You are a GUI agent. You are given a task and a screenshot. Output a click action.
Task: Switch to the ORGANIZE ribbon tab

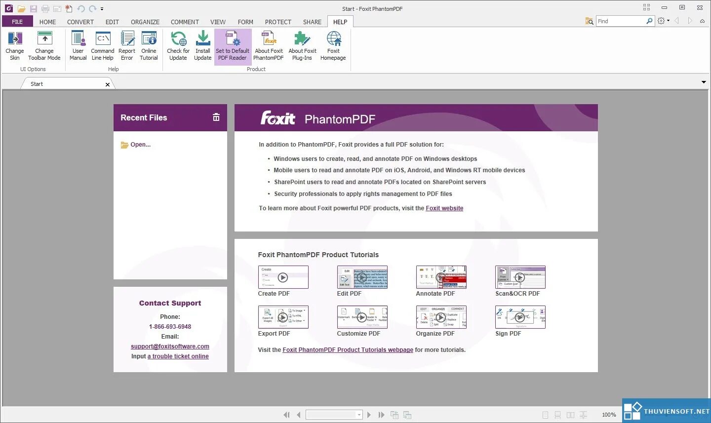[x=145, y=22]
